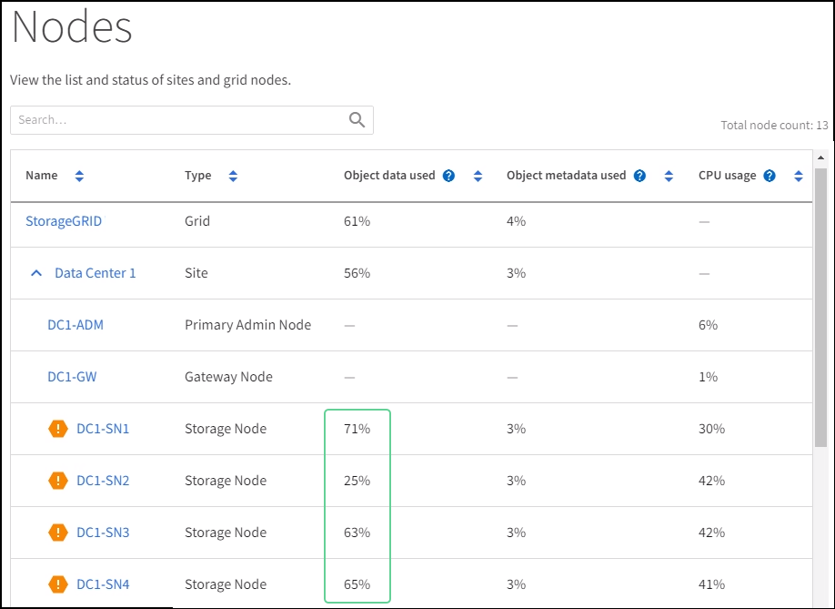Sort by Object data used arrows

[x=478, y=176]
